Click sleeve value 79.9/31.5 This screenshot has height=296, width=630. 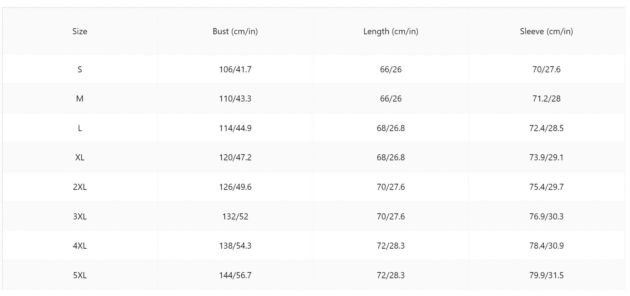(546, 275)
